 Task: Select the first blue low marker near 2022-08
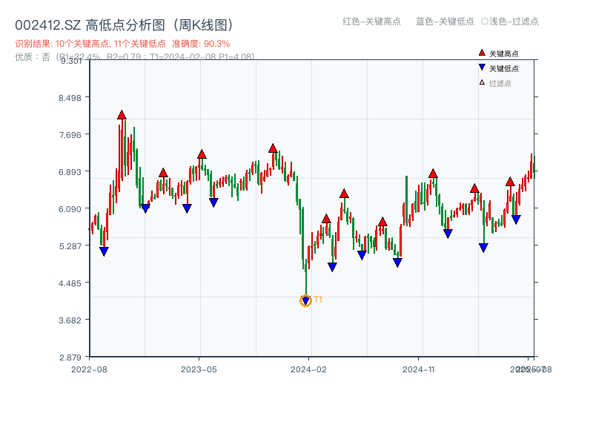pos(104,251)
